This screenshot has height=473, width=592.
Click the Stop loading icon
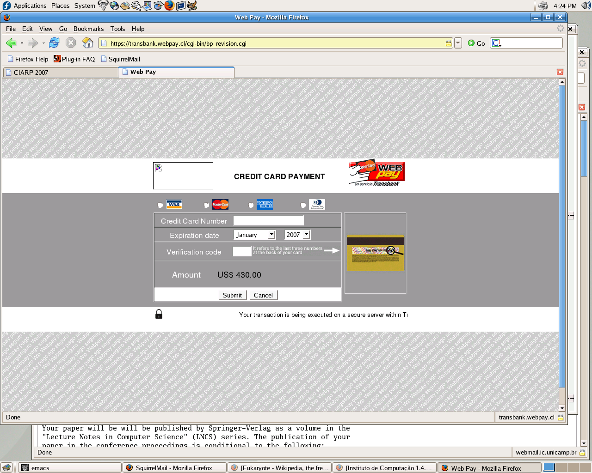click(71, 43)
